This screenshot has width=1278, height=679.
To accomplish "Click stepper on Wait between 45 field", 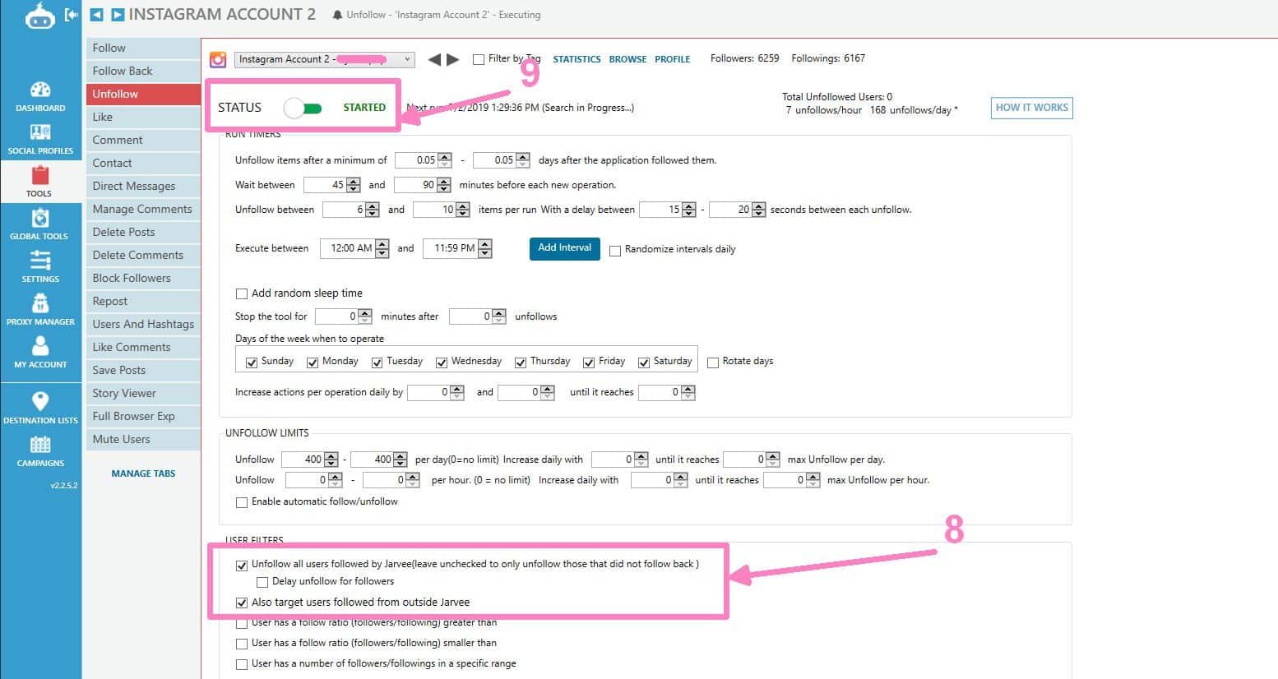I will click(x=354, y=185).
